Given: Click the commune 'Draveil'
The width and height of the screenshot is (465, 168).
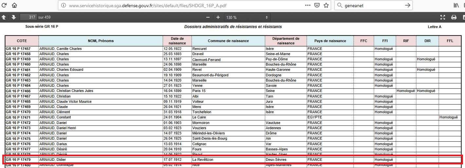Looking at the screenshot, I should click(198, 54).
